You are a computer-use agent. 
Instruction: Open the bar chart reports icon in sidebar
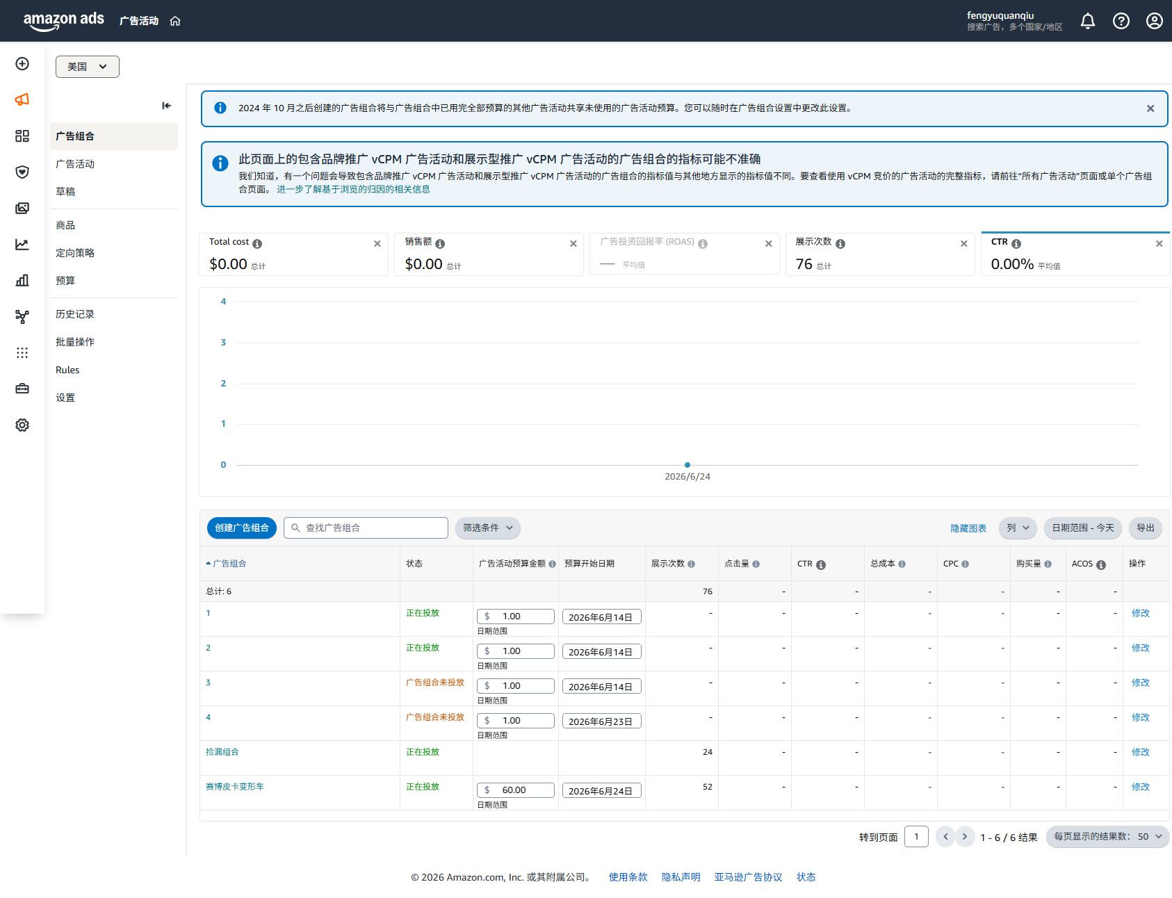point(22,280)
